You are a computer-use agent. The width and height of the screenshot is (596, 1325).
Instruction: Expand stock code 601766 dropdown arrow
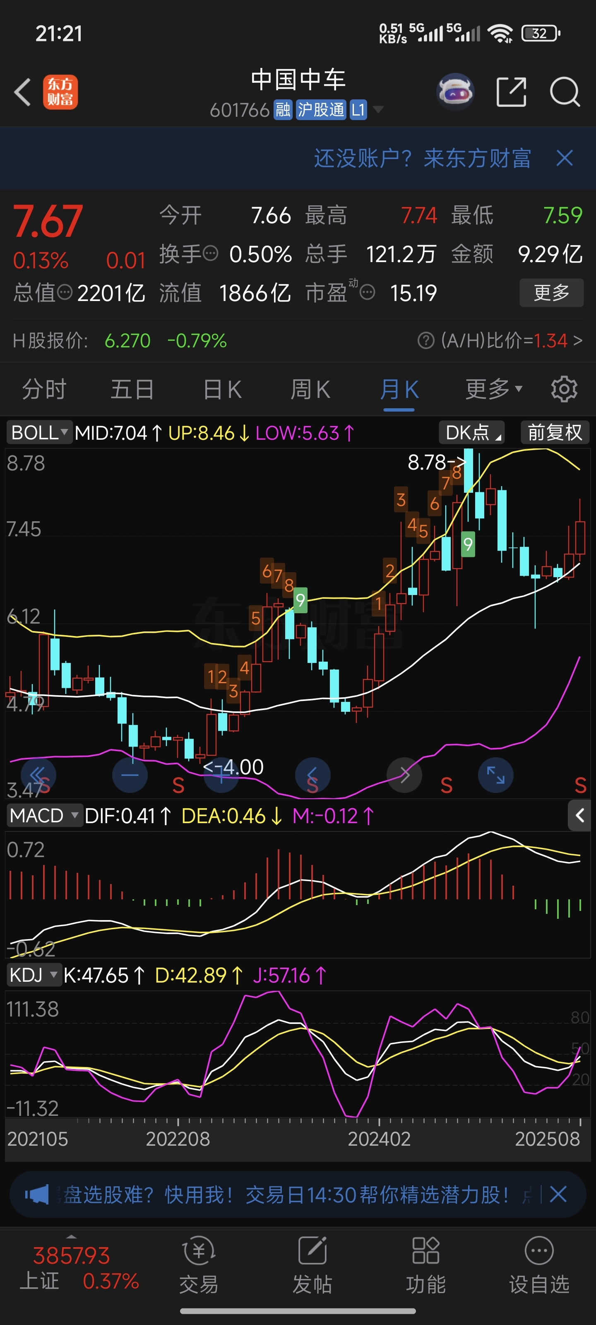click(378, 109)
